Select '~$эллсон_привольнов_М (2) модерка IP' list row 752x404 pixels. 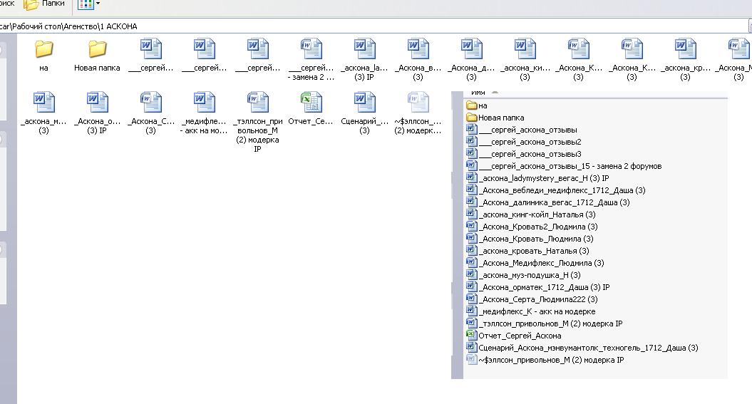[545, 359]
